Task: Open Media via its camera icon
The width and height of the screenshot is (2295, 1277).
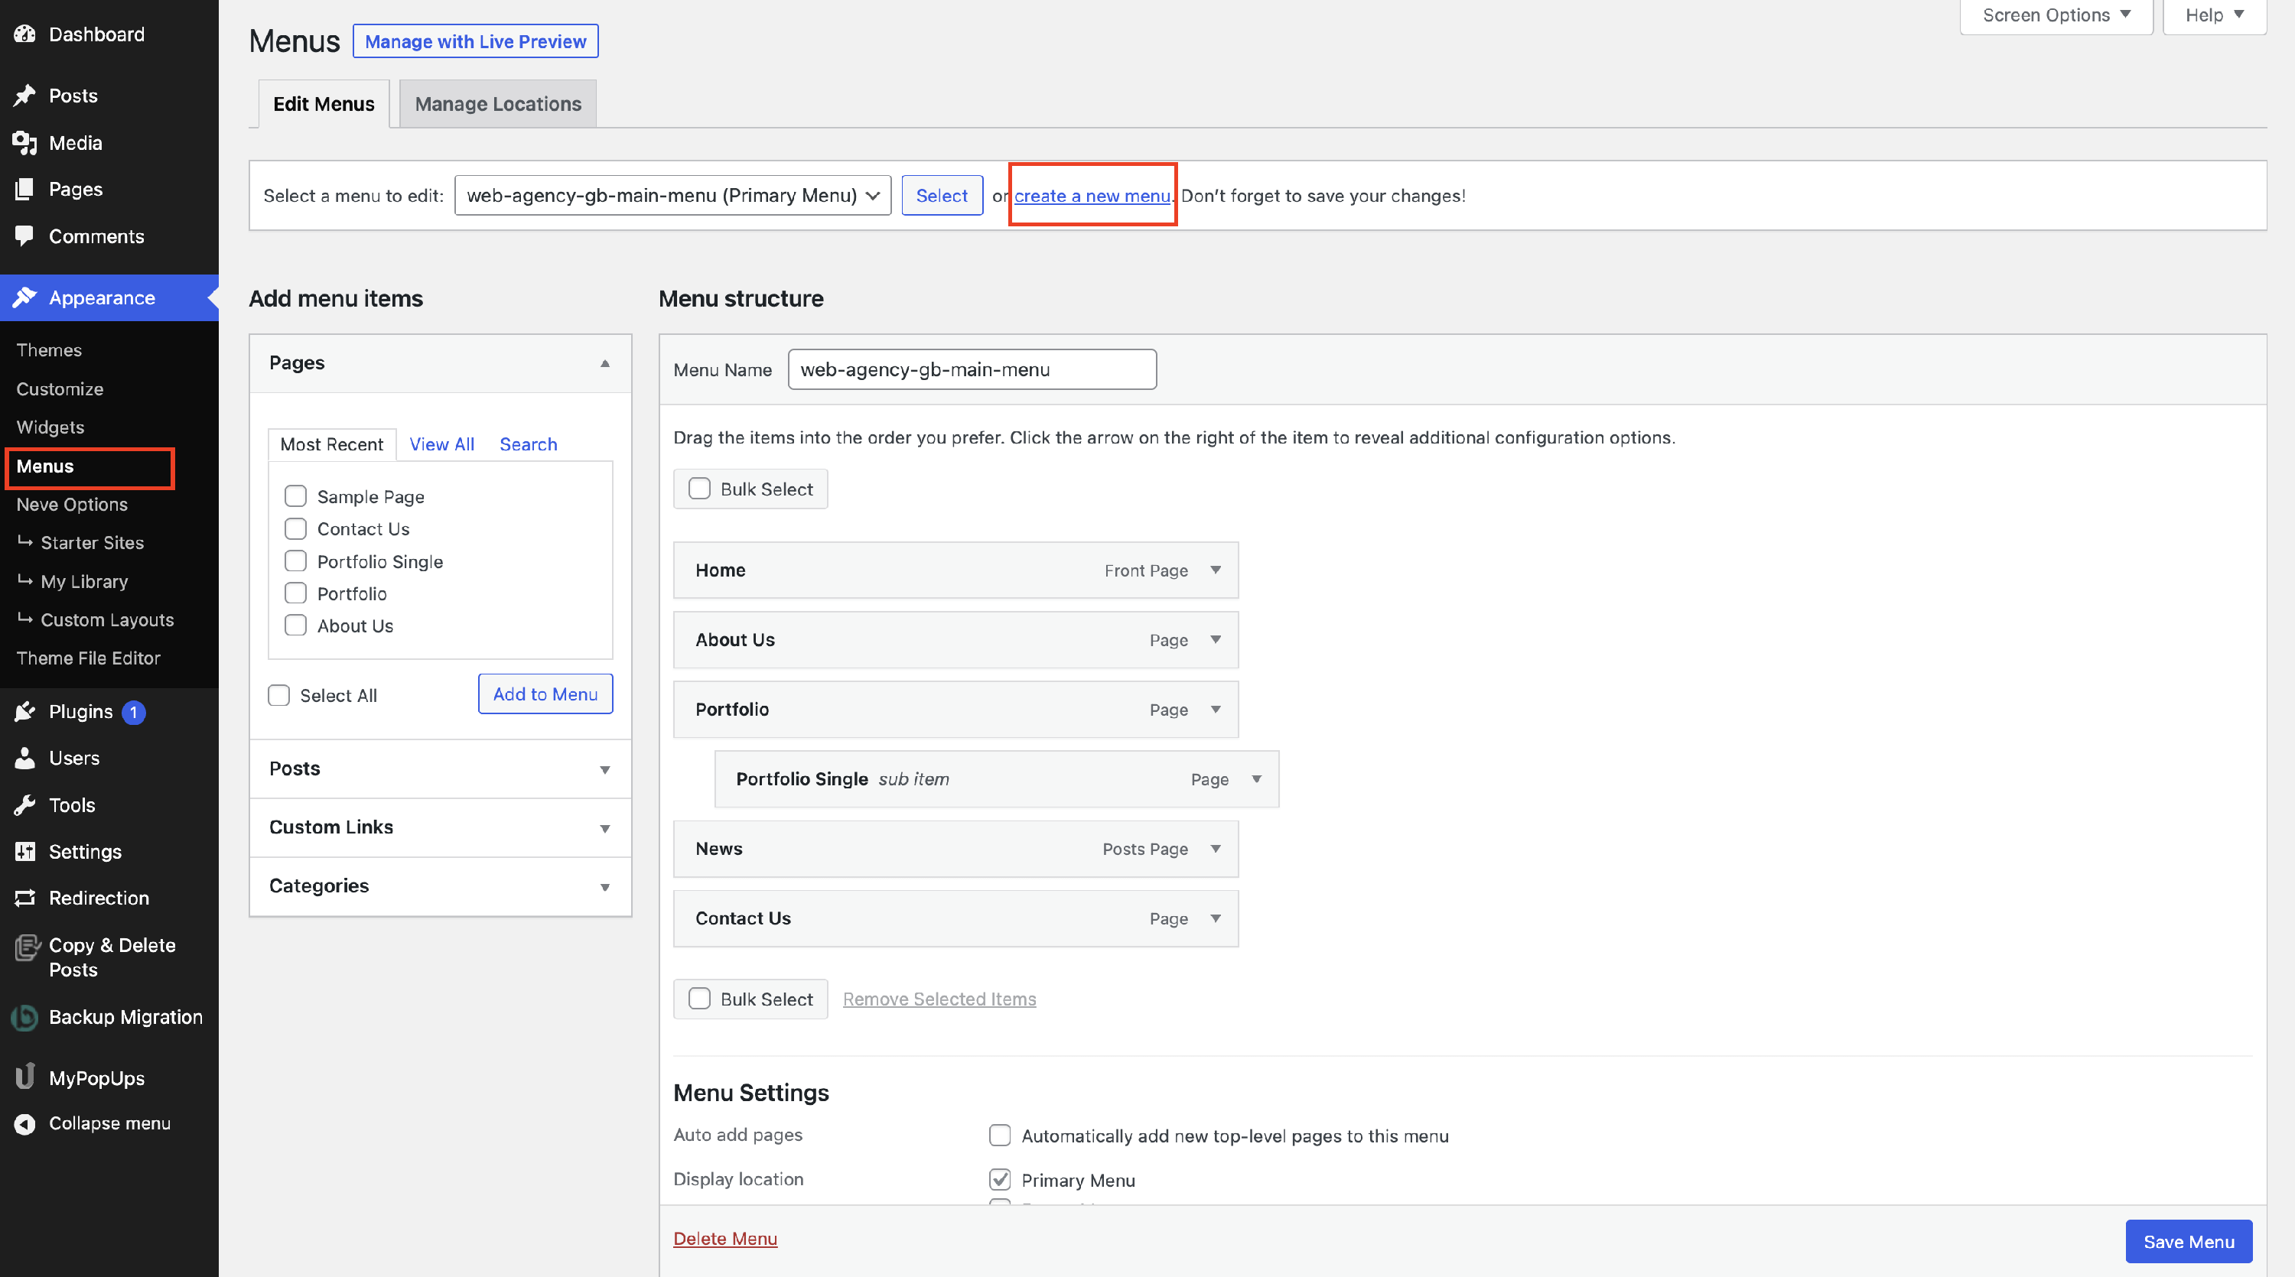Action: [25, 142]
